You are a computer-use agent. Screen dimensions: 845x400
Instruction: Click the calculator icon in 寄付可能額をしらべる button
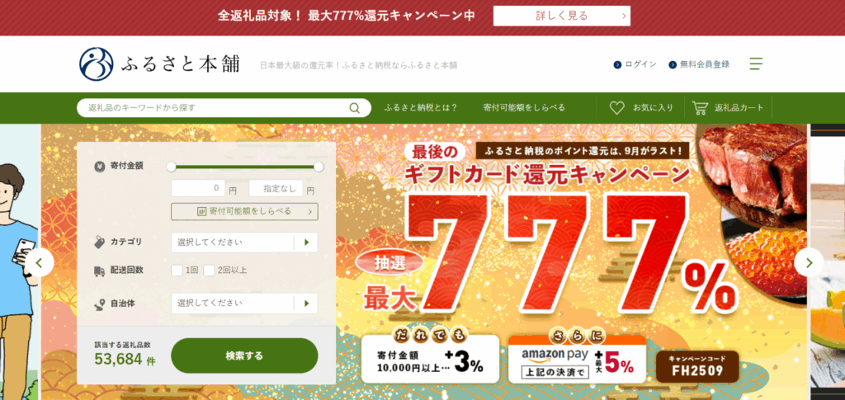pos(201,212)
